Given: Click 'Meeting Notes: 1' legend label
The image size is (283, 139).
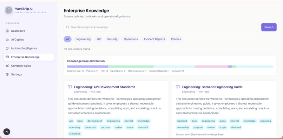Looking at the screenshot, I should click(137, 71).
